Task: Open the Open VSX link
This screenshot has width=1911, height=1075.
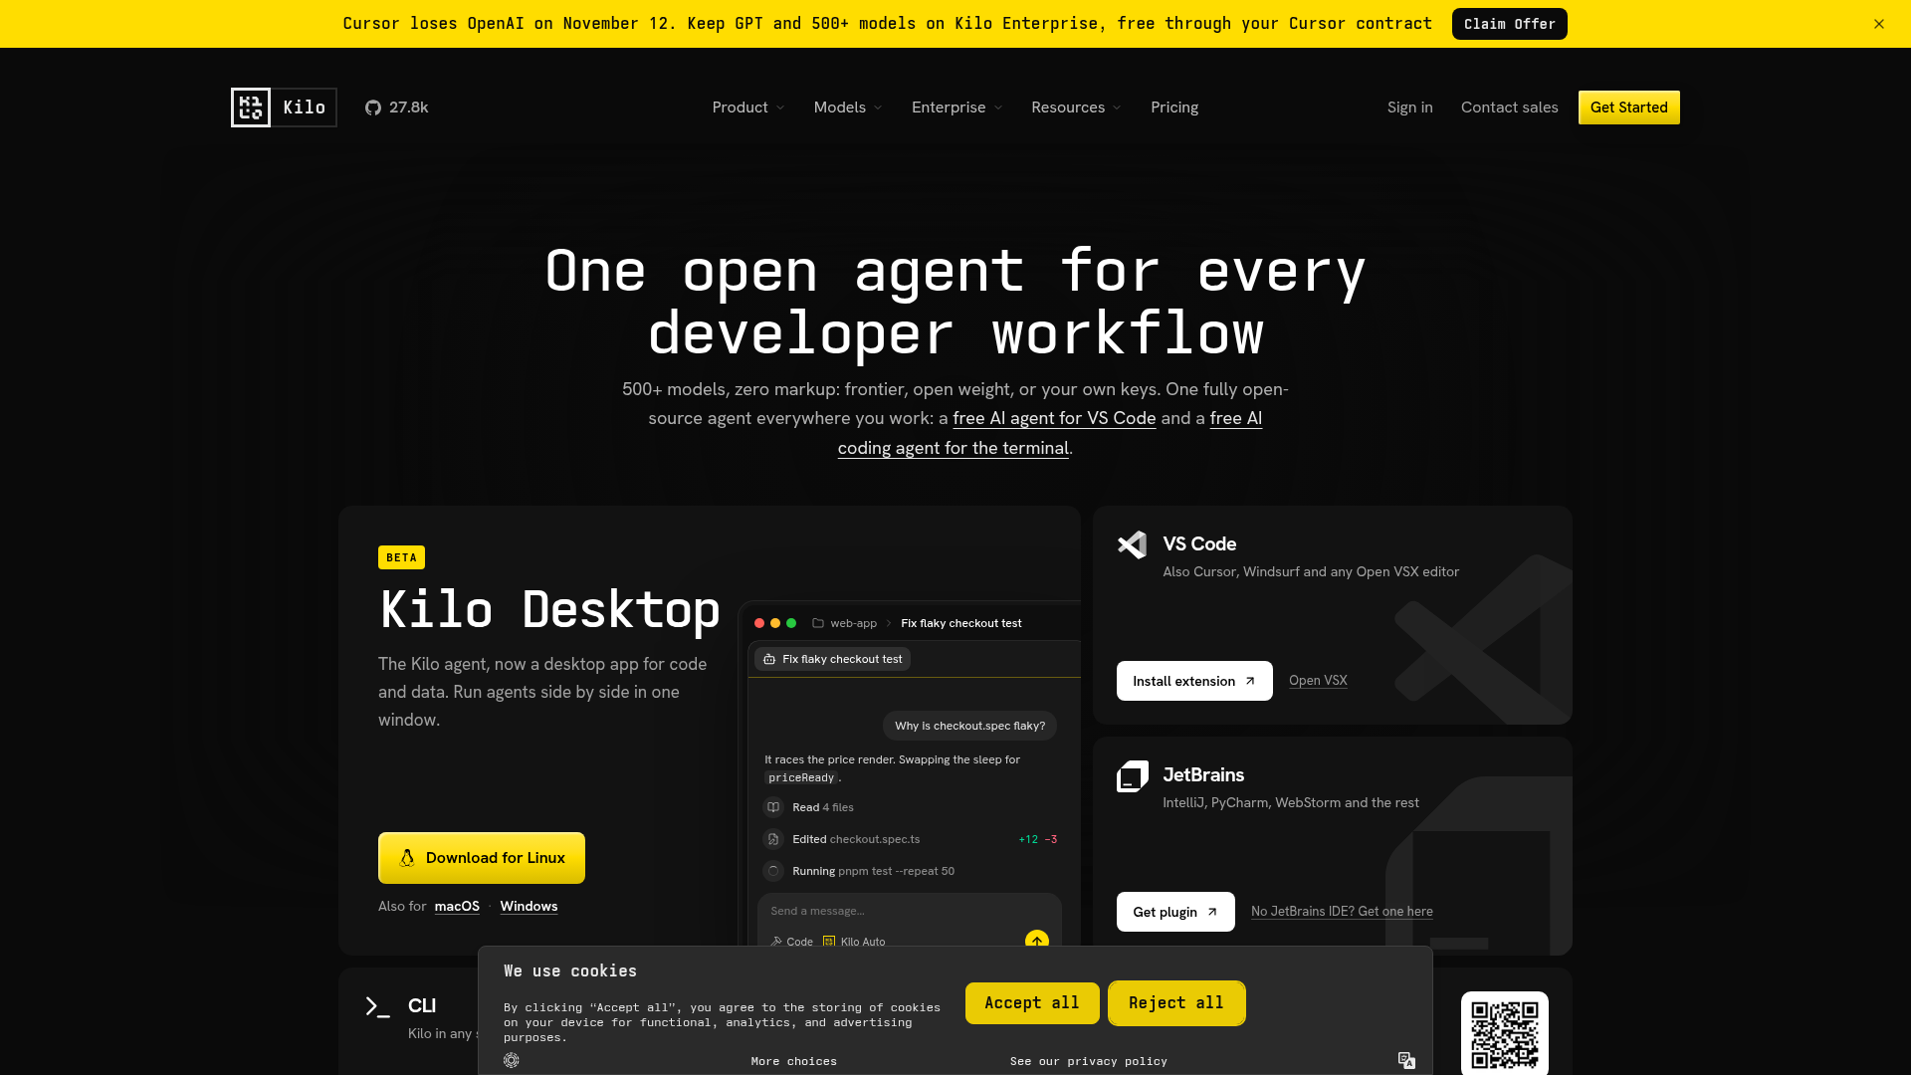Action: (x=1318, y=681)
